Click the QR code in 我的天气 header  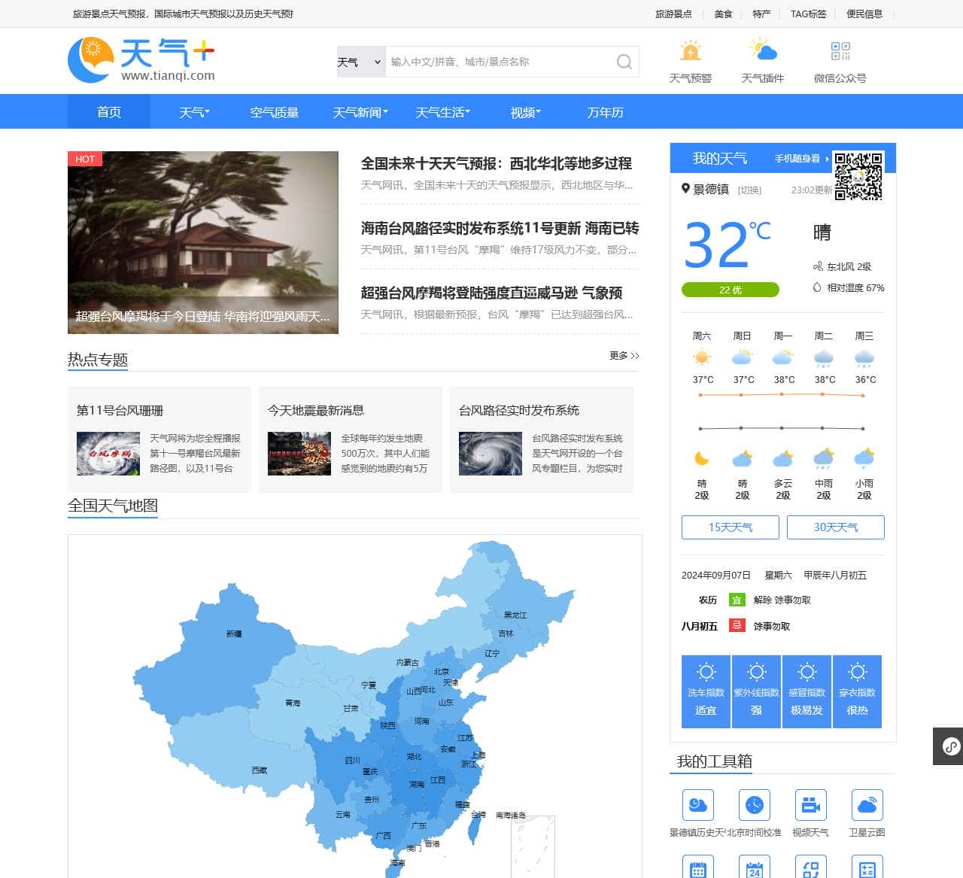coord(858,177)
